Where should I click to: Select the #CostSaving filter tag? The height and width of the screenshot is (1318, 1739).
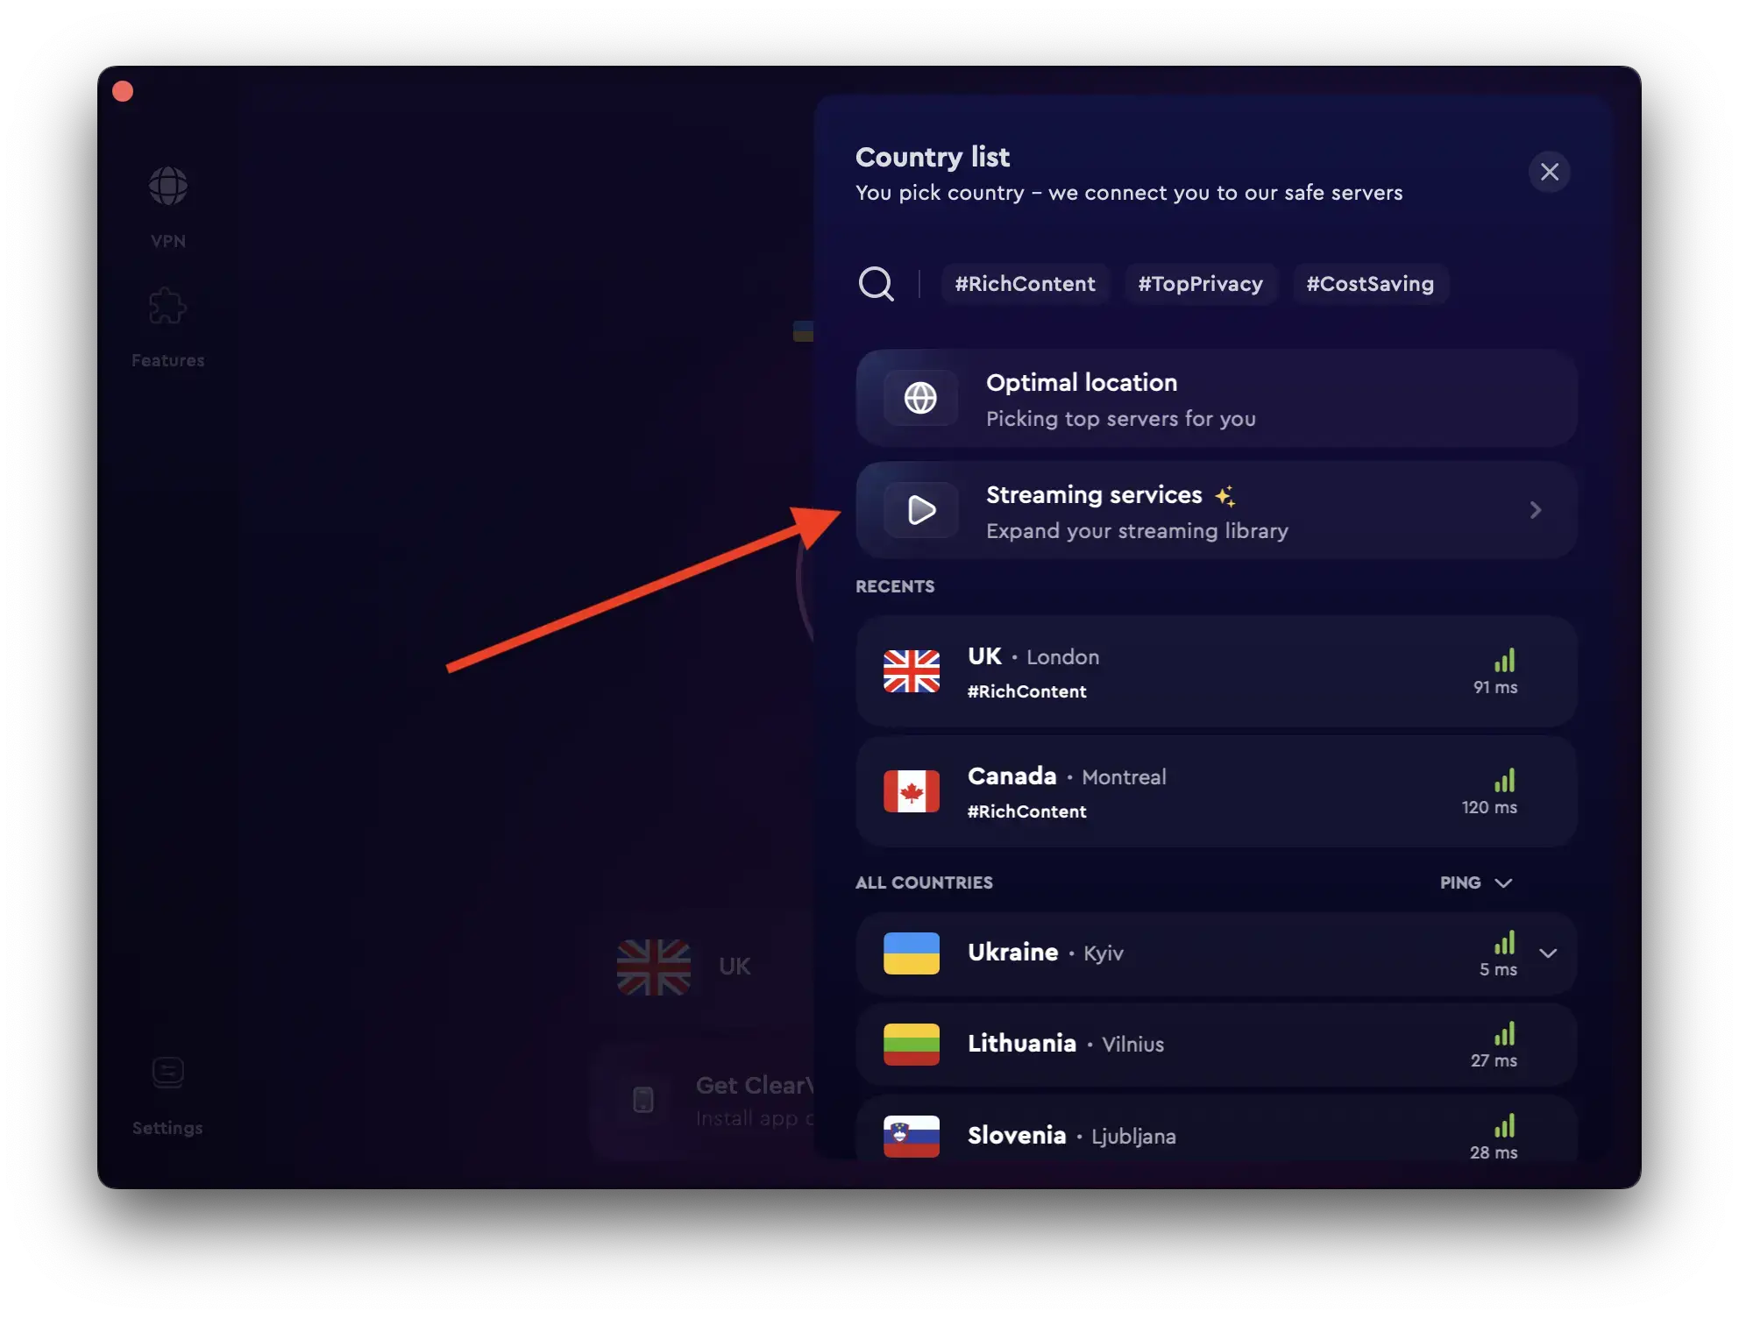(1368, 284)
